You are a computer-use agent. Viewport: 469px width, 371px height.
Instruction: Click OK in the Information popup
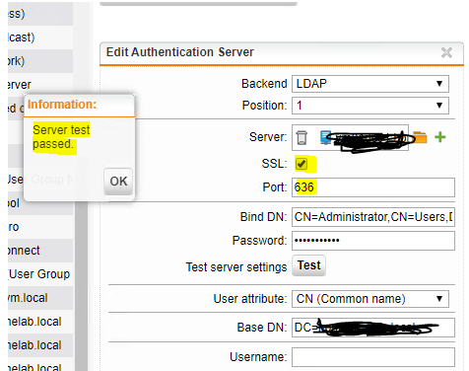click(118, 182)
